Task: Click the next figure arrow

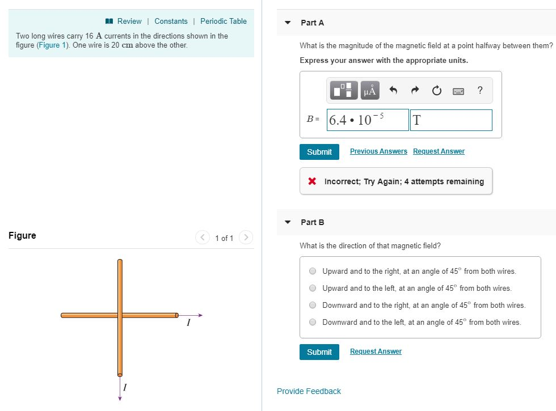Action: 246,238
